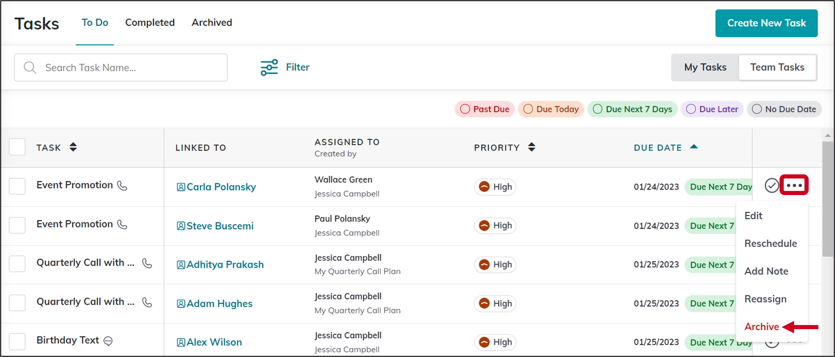Mark the Event Promotion task complete via checkmark circle

pos(772,186)
